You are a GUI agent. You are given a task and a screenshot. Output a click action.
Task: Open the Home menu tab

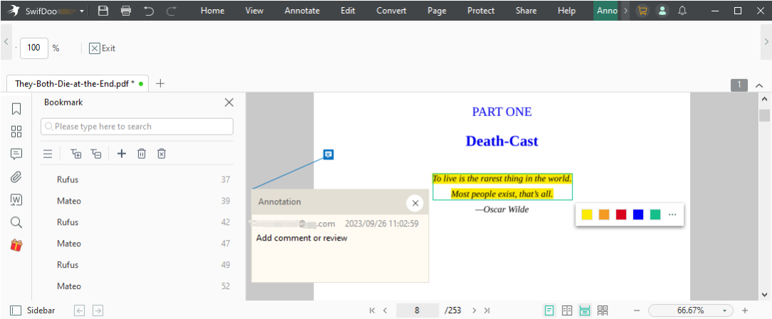pos(212,11)
